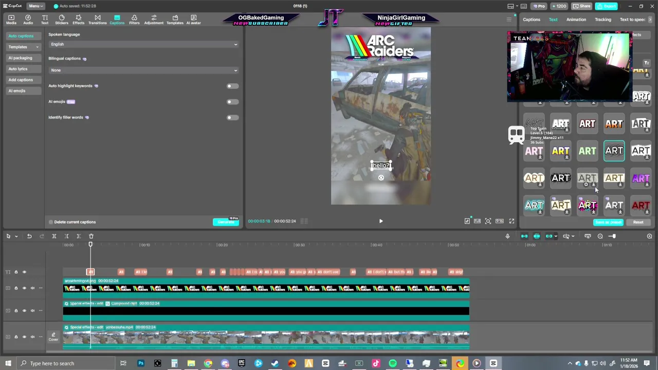This screenshot has height=370, width=658.
Task: Click the microphone record voiceover icon
Action: tap(507, 236)
